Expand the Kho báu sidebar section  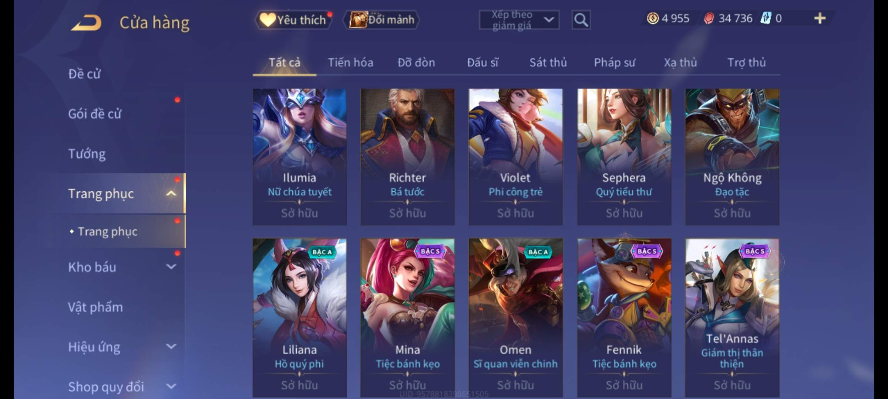pyautogui.click(x=171, y=267)
